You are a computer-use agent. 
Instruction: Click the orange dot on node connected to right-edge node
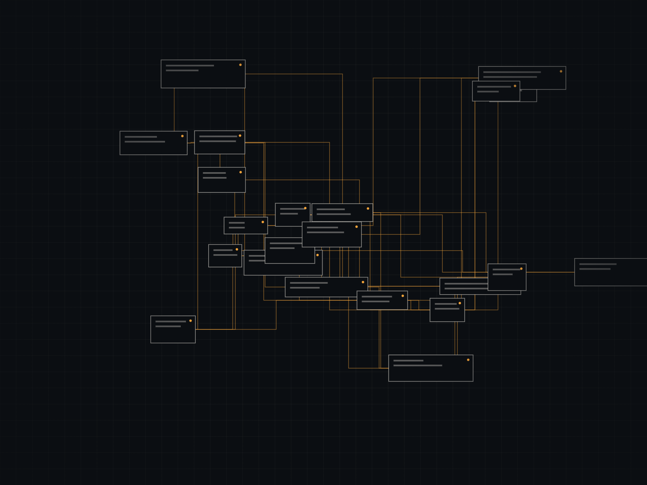521,268
